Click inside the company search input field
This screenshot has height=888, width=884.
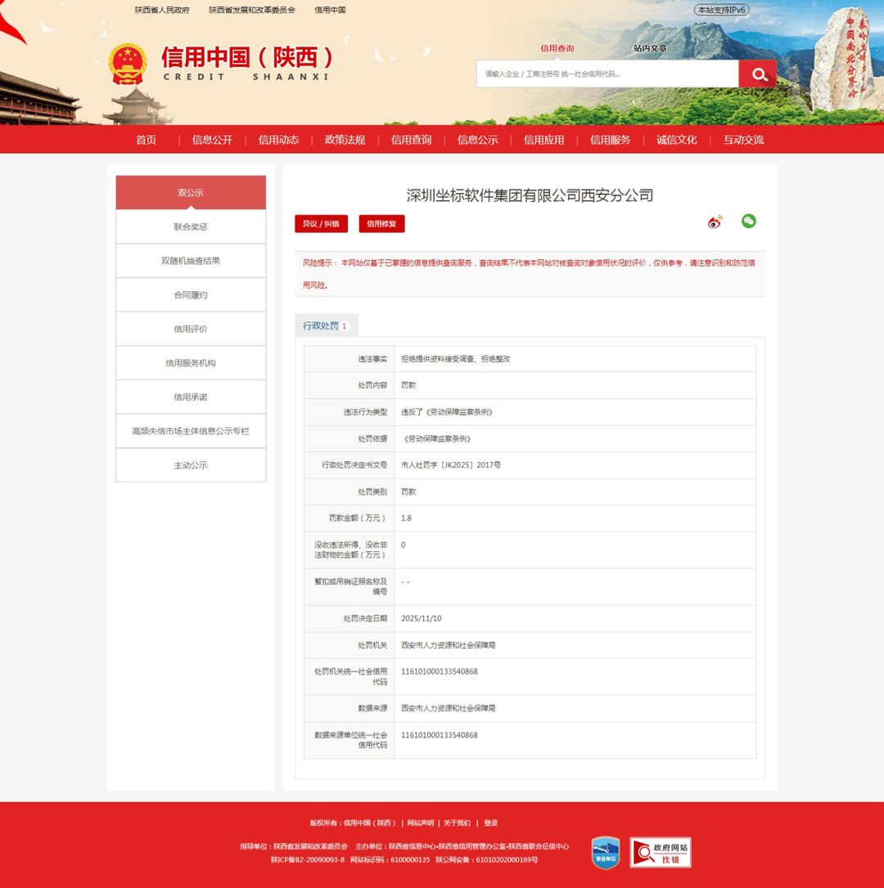click(x=606, y=74)
